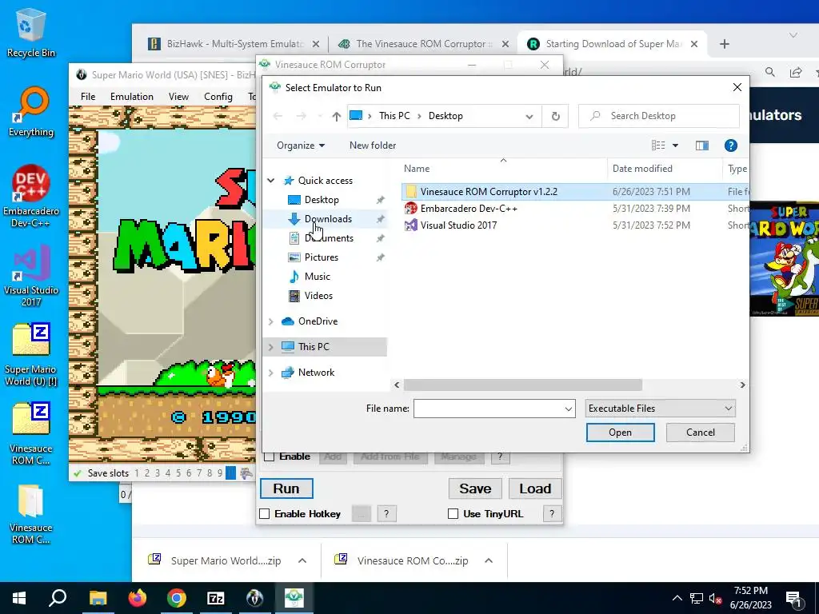Open BizHawk Emulation menu
Screen dimensions: 819x614
click(132, 97)
